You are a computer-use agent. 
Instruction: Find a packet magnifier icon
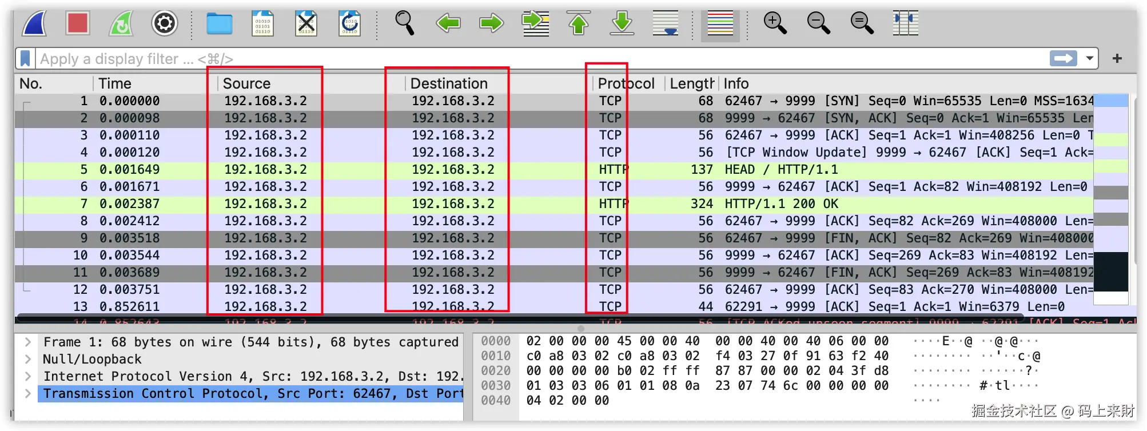[x=404, y=23]
